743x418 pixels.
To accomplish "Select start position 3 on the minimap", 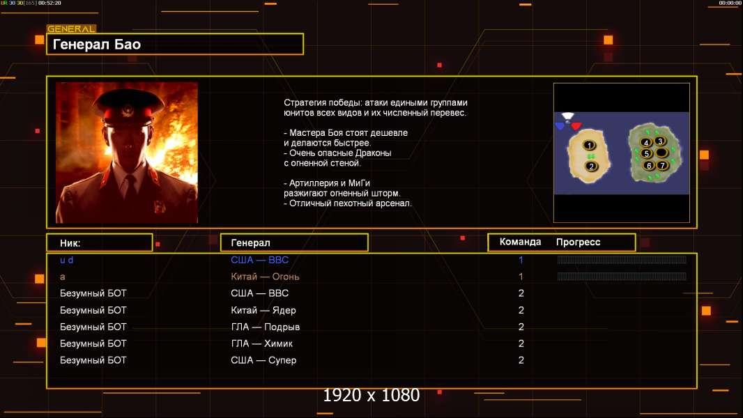I will click(660, 141).
